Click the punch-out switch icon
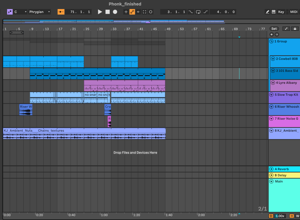The width and height of the screenshot is (300, 220). [x=205, y=12]
